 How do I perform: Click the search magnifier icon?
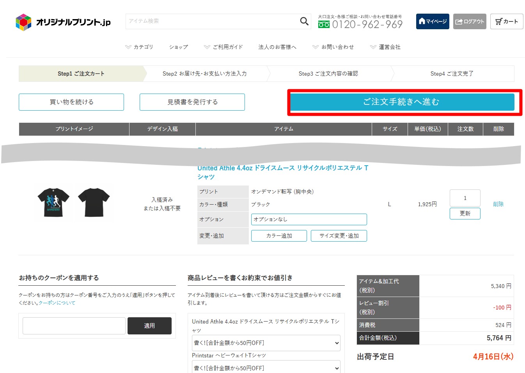(x=304, y=21)
